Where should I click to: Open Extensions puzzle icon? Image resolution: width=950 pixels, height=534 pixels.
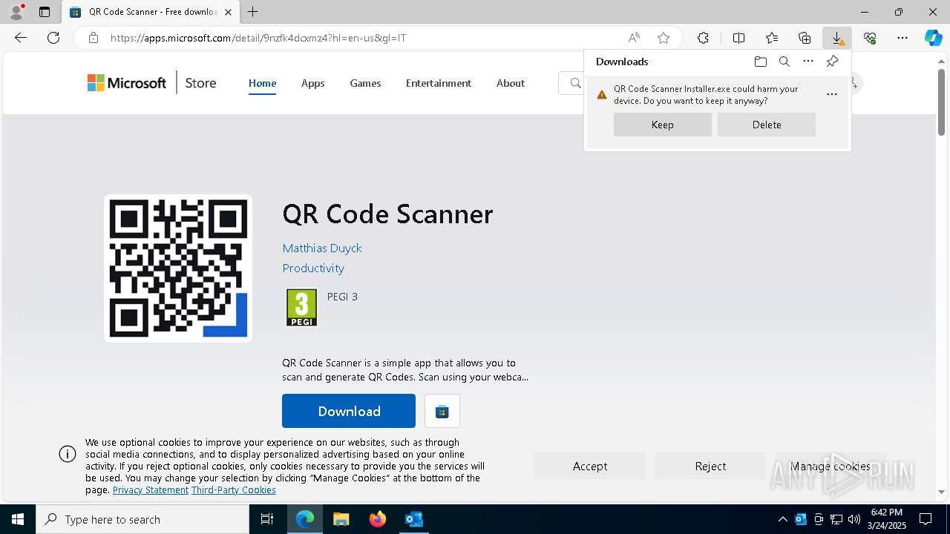pos(703,38)
